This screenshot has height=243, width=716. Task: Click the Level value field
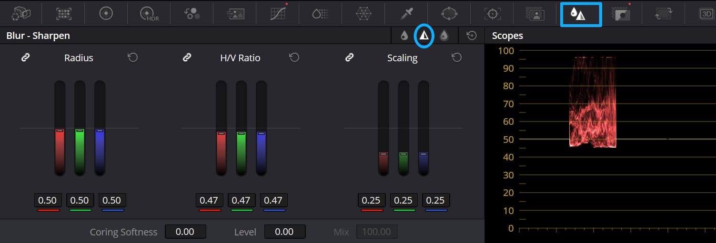[284, 232]
